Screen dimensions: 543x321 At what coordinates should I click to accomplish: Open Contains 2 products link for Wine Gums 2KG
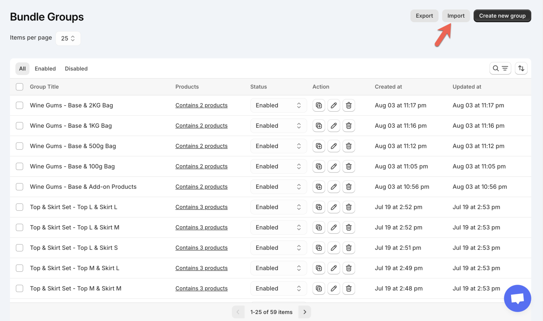[x=202, y=105]
